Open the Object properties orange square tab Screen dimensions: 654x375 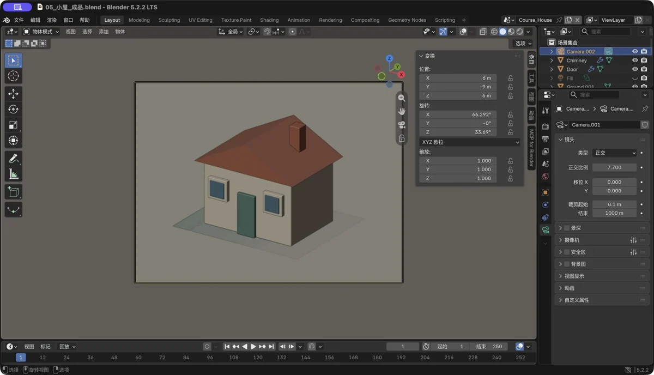tap(546, 192)
